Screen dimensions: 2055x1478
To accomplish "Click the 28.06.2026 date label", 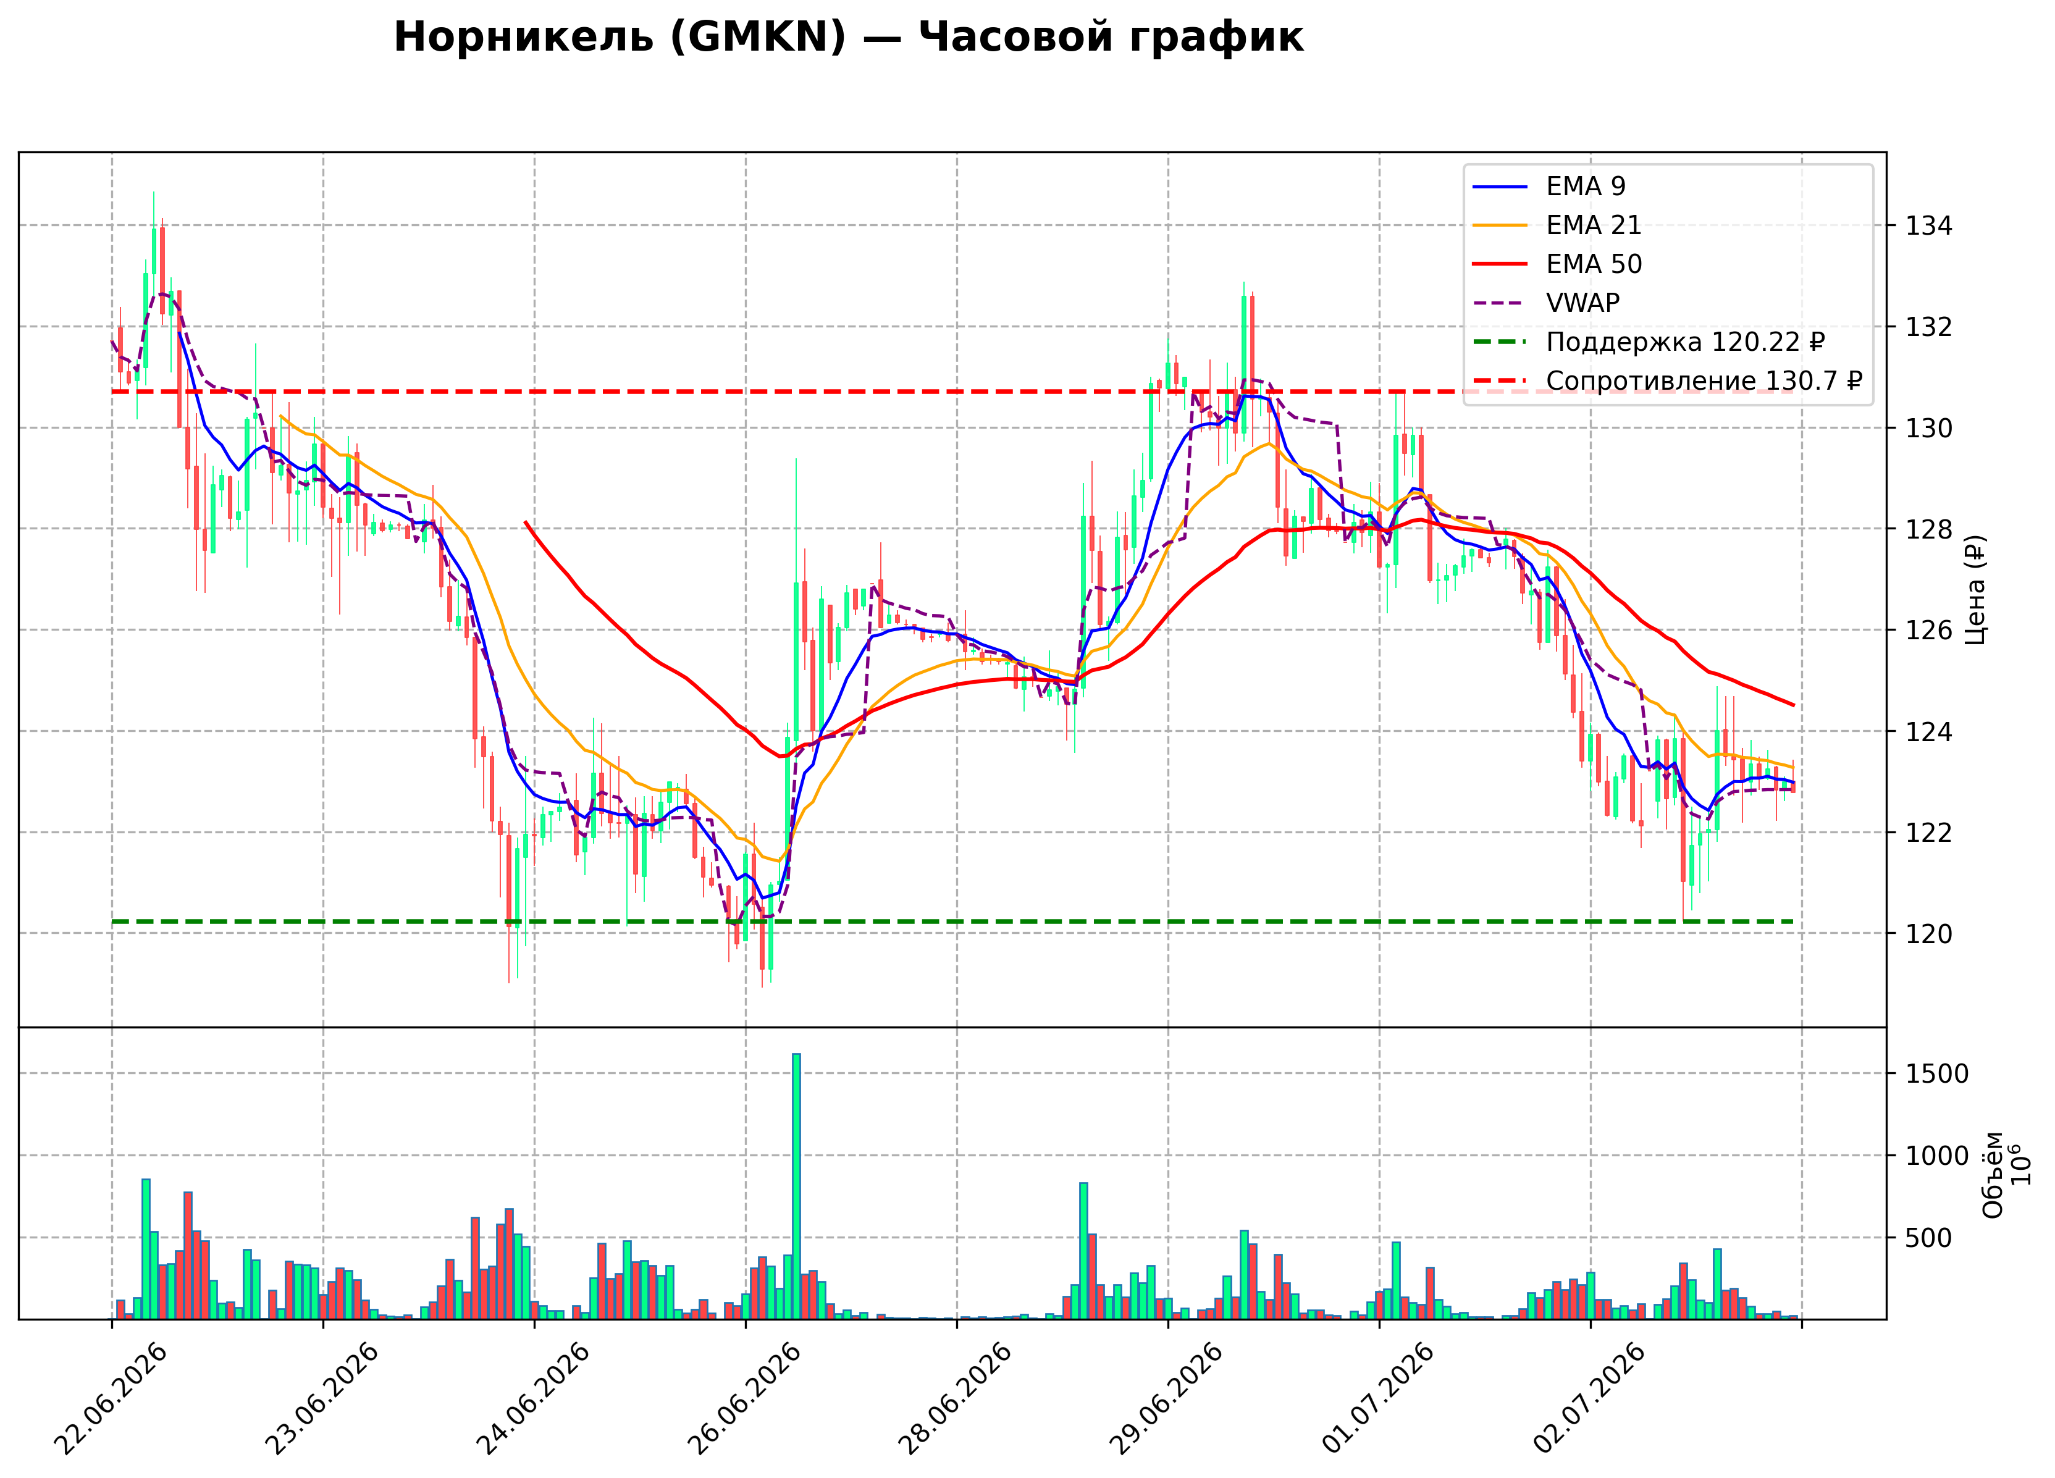I will (955, 1398).
